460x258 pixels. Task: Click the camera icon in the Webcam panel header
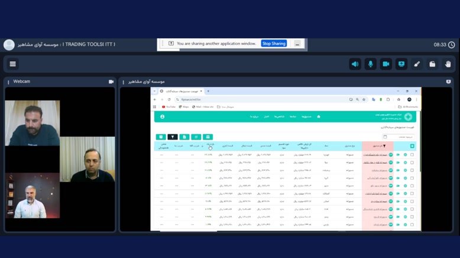[111, 82]
